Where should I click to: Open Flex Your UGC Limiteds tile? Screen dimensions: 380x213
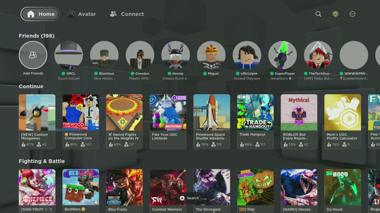[168, 121]
